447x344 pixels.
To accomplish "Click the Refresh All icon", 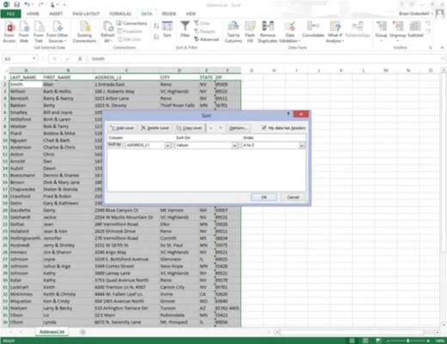I will [x=108, y=27].
